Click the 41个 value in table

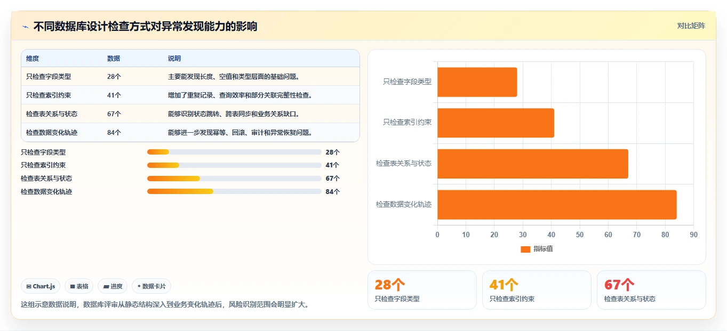(114, 95)
